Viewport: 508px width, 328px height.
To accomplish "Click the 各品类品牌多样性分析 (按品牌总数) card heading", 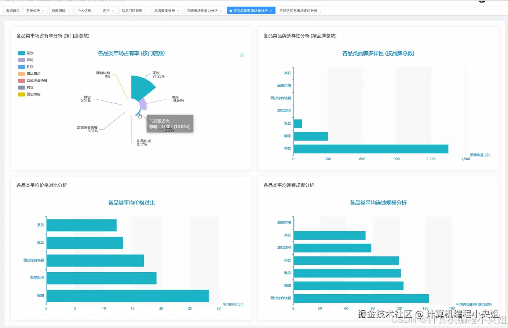I will tap(300, 36).
